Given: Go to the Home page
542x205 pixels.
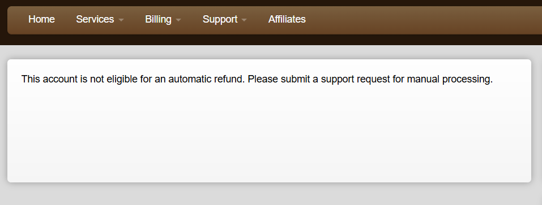Looking at the screenshot, I should [41, 19].
